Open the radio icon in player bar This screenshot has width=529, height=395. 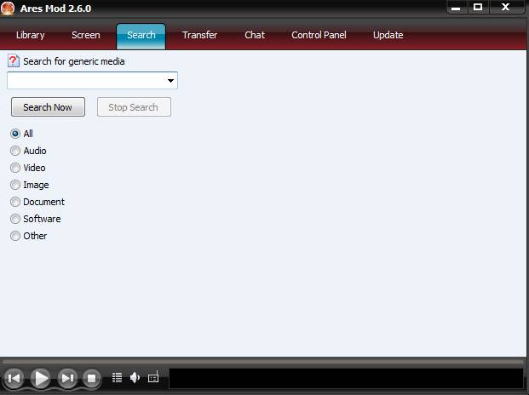tap(153, 377)
